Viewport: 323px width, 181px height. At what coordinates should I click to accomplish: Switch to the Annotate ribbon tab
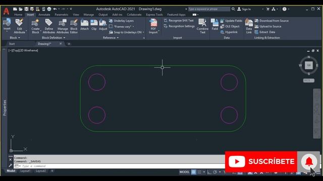pos(44,15)
